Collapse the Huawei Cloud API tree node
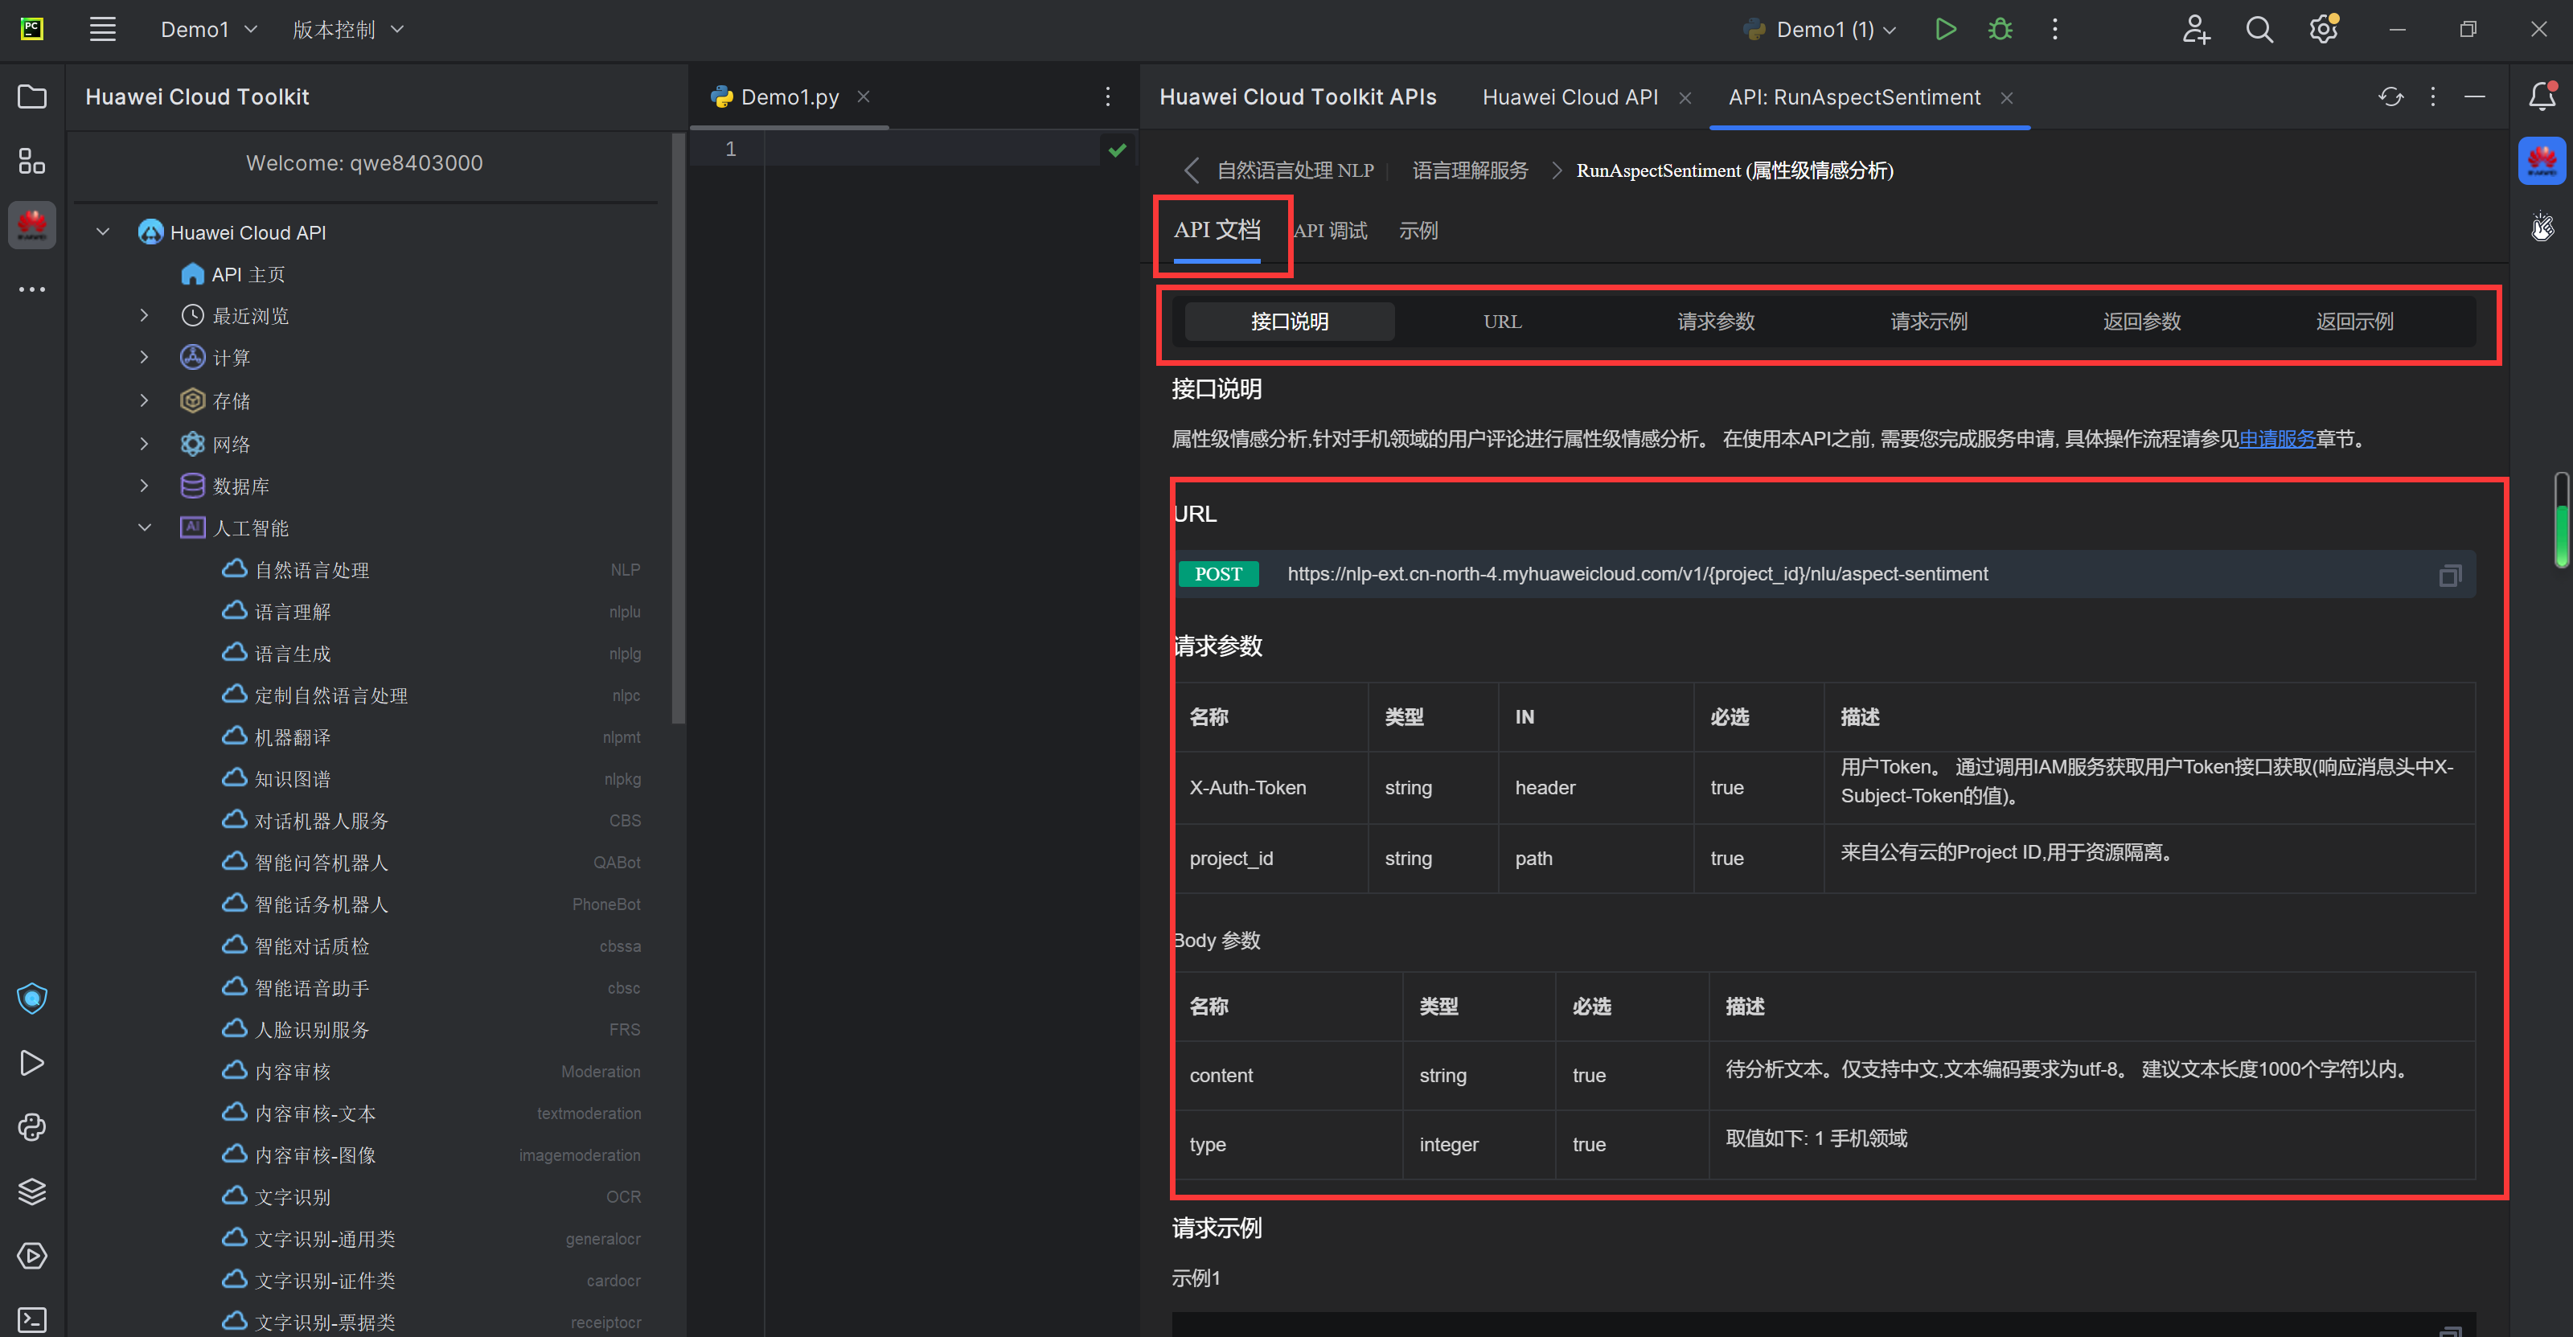 coord(103,232)
